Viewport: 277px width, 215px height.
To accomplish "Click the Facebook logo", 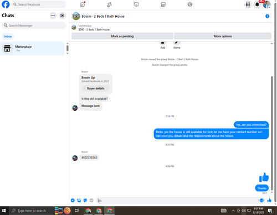I will coord(6,4).
